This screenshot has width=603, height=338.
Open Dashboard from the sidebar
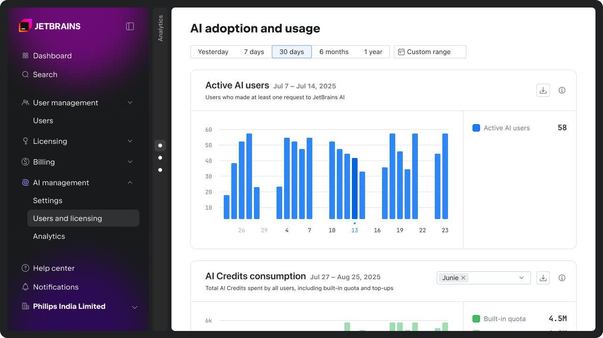pyautogui.click(x=52, y=55)
